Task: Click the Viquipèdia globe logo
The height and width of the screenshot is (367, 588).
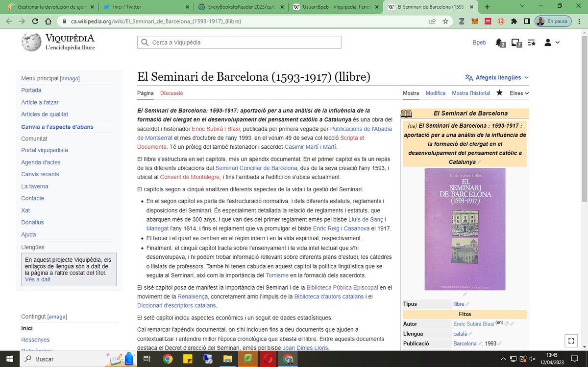Action: click(31, 42)
